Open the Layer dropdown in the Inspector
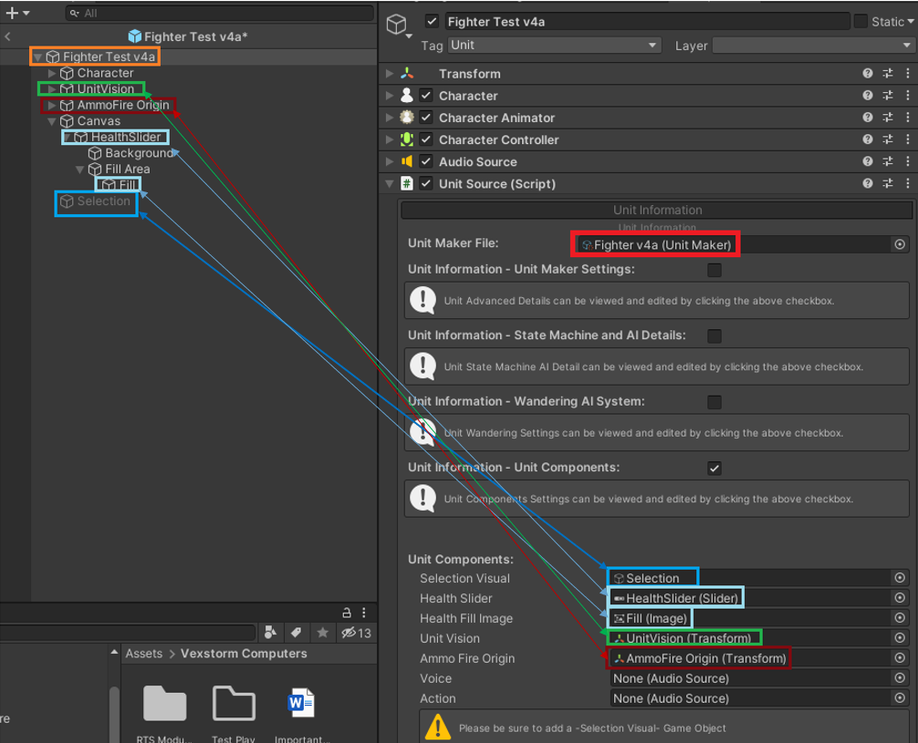This screenshot has height=743, width=918. 812,45
